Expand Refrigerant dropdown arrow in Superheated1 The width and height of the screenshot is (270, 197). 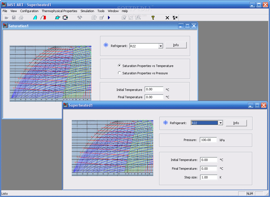point(220,123)
